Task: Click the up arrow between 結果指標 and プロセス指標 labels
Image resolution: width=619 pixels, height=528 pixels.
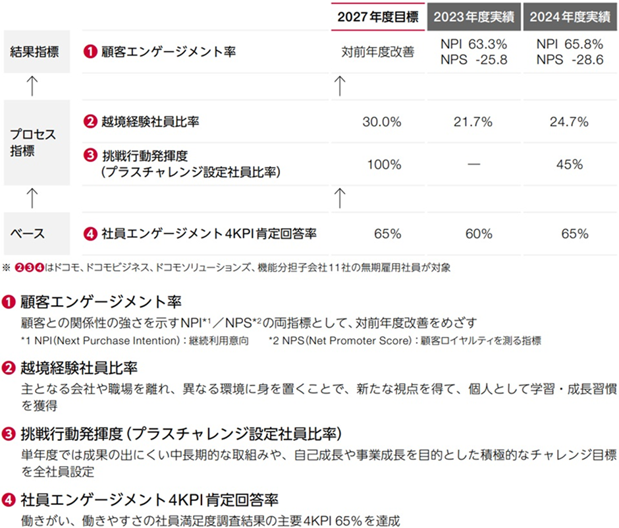Action: coord(33,86)
